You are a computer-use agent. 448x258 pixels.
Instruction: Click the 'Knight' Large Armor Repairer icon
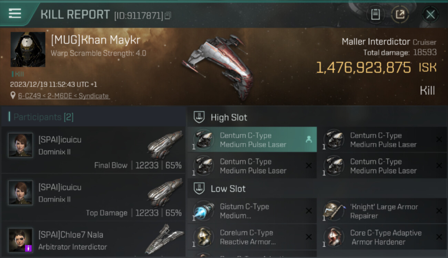pyautogui.click(x=334, y=211)
